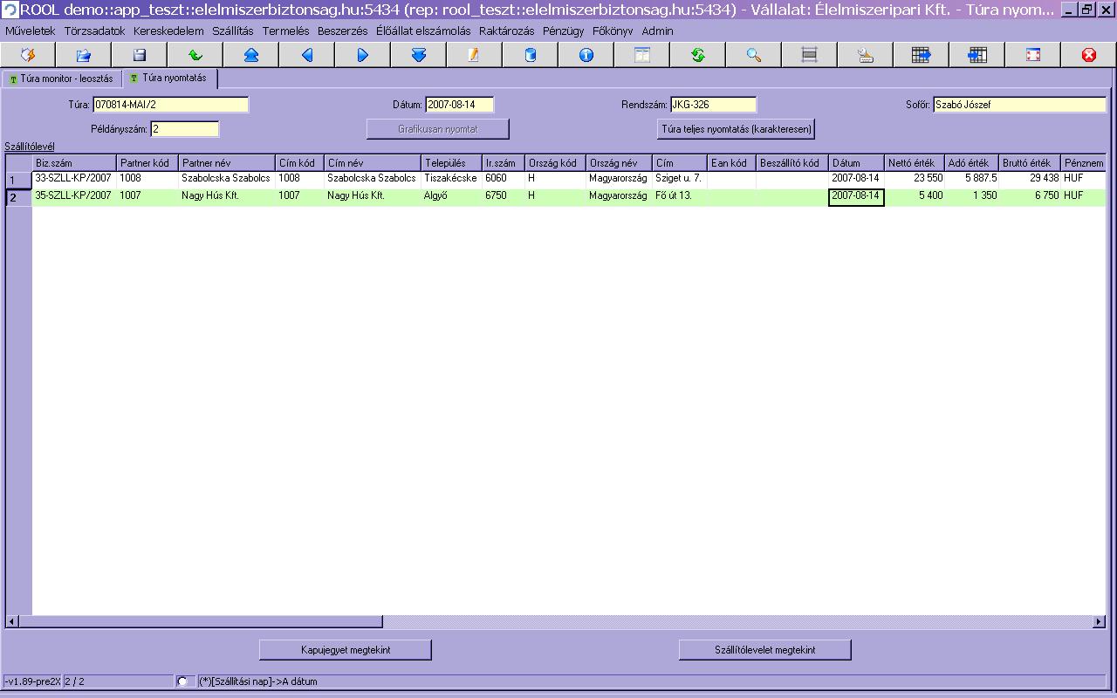This screenshot has height=698, width=1117.
Task: Go to previous record with left arrow
Action: (x=307, y=55)
